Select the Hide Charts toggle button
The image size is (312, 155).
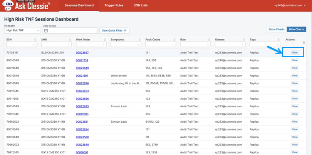296,29
